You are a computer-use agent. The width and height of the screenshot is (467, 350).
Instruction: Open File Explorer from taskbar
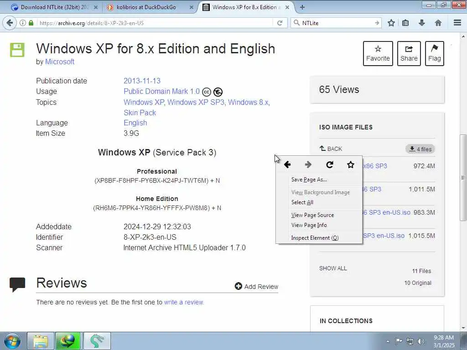tap(41, 341)
